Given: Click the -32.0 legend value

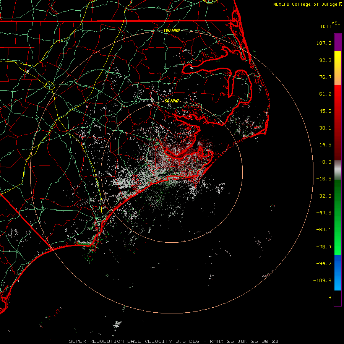Looking at the screenshot, I should click(x=324, y=196).
